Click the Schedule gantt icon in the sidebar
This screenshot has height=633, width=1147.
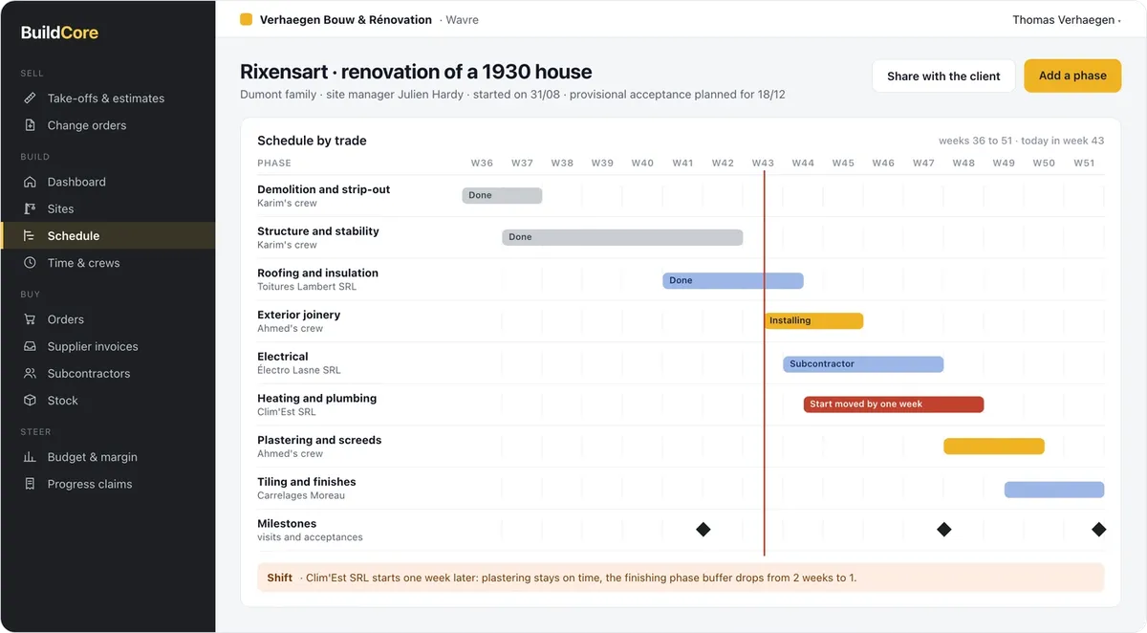[30, 236]
